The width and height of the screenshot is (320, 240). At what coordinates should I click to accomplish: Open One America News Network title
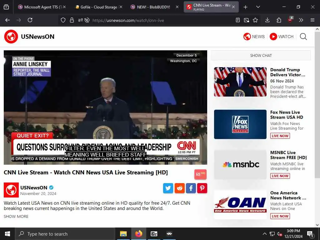tap(288, 195)
